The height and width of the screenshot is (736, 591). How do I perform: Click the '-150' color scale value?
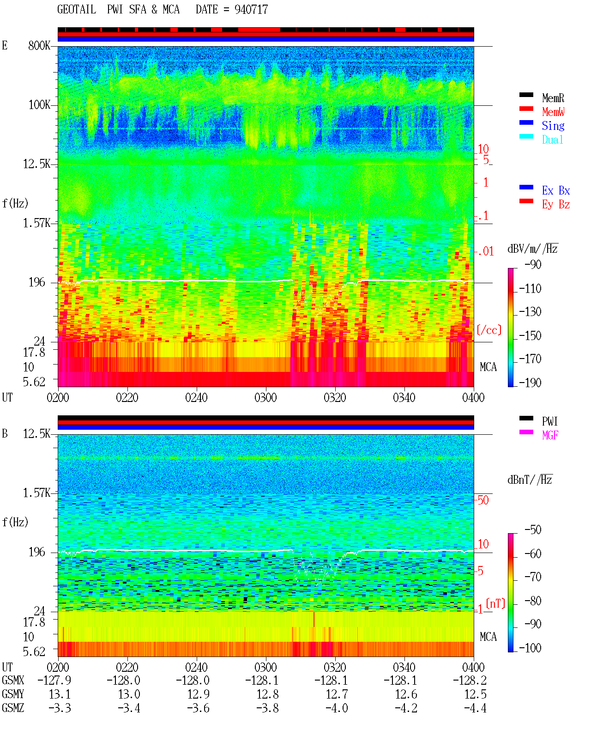(x=530, y=336)
